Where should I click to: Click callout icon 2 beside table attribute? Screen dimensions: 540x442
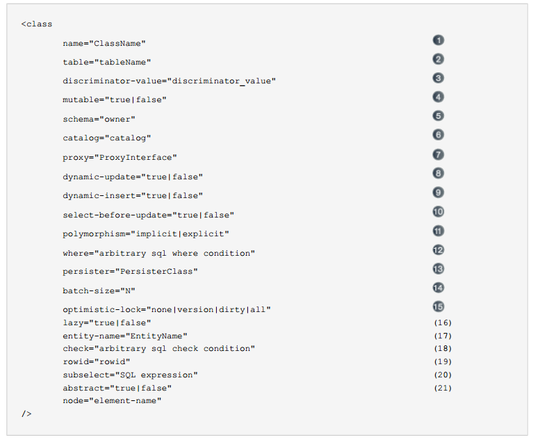click(x=438, y=59)
